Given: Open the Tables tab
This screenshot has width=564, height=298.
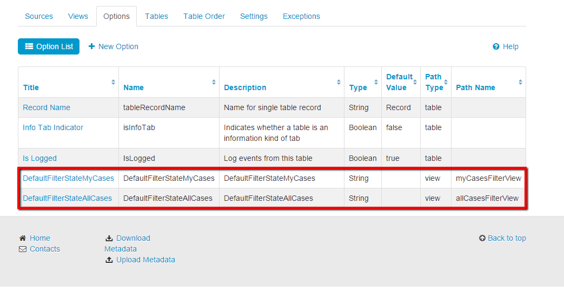Looking at the screenshot, I should (x=156, y=16).
